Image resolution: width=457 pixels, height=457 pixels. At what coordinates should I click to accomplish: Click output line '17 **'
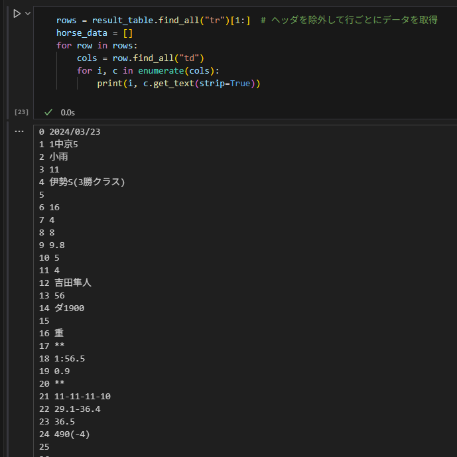pyautogui.click(x=52, y=346)
